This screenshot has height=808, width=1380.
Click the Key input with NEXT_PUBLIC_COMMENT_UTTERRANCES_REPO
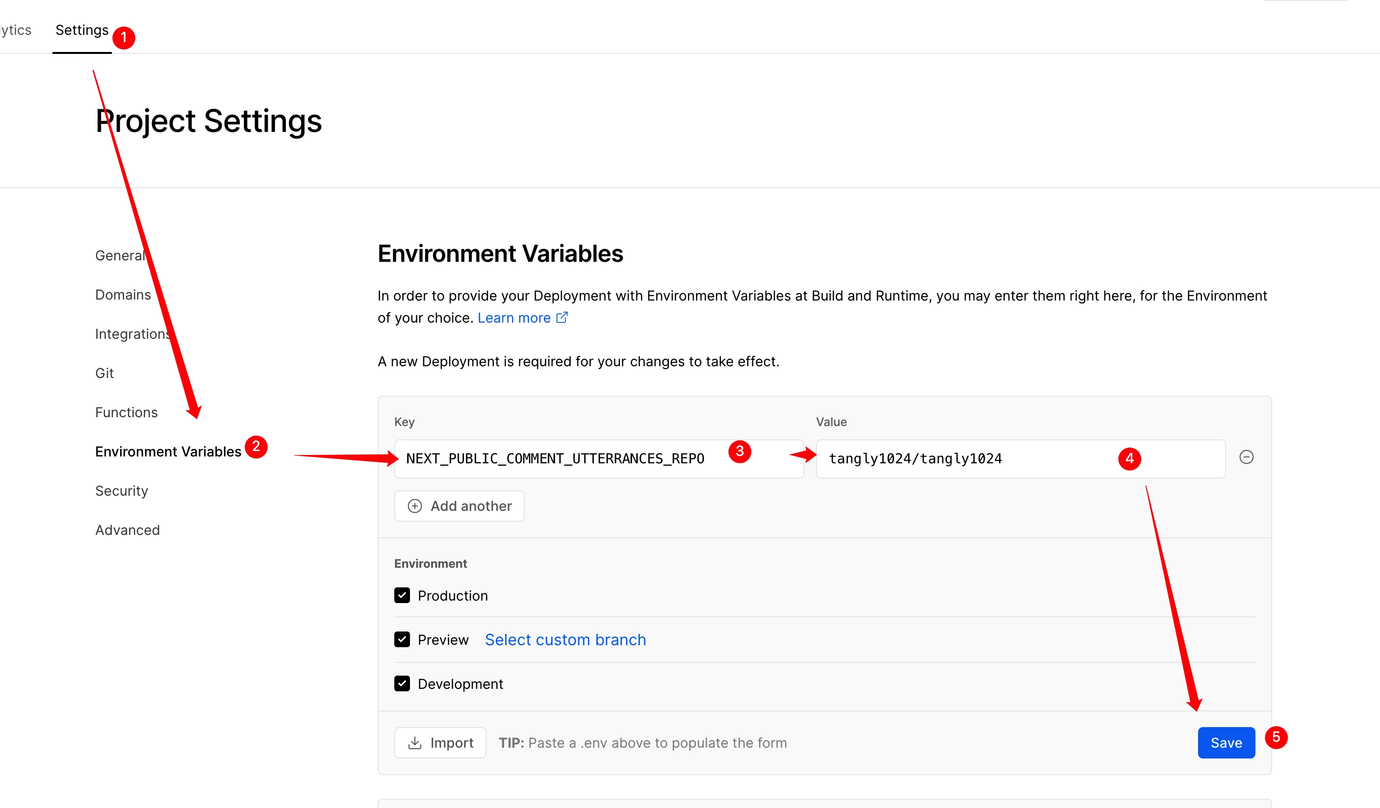click(x=599, y=459)
